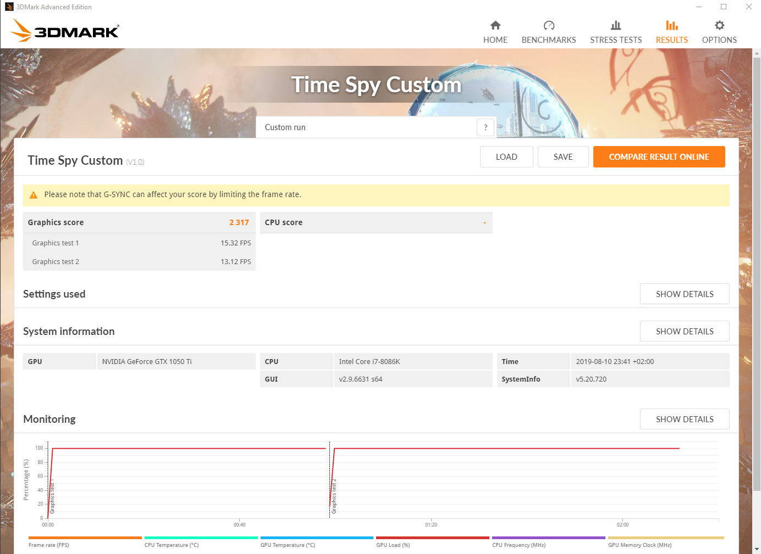Click GUI version v2.9.6631 s64
Screen dimensions: 761x554
(x=361, y=379)
